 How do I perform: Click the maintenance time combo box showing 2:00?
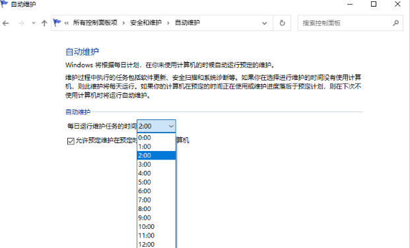[x=156, y=126]
